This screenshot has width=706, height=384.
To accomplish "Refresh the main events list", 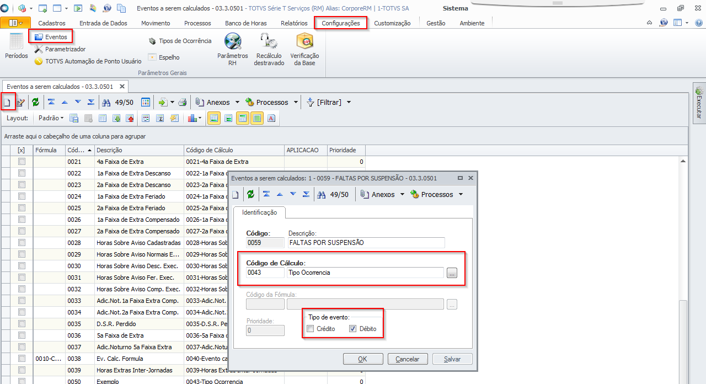I will (35, 102).
